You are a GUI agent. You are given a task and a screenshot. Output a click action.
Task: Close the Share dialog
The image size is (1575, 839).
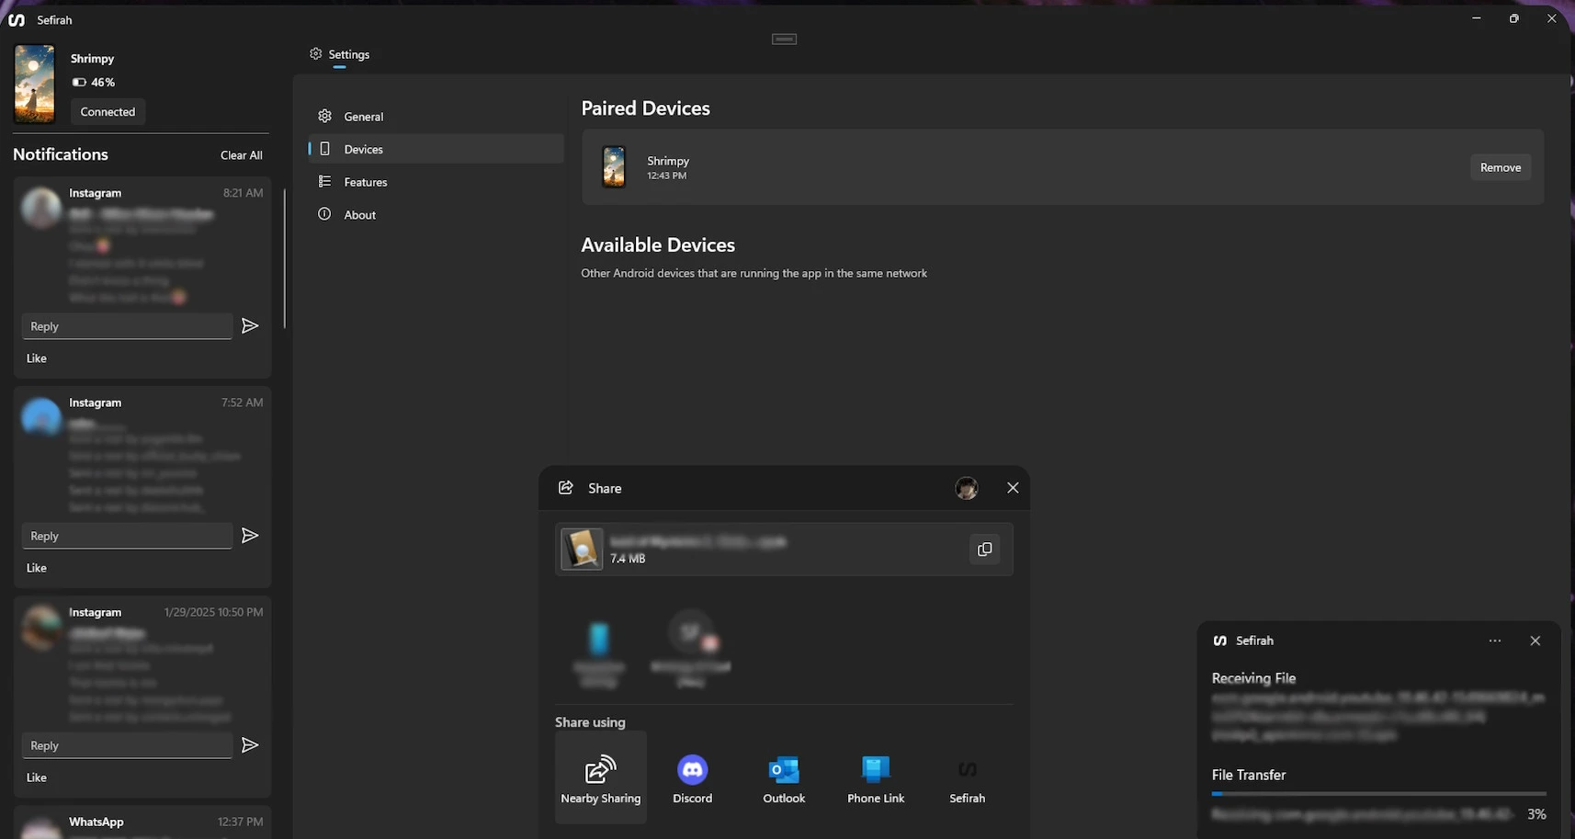pos(1013,488)
